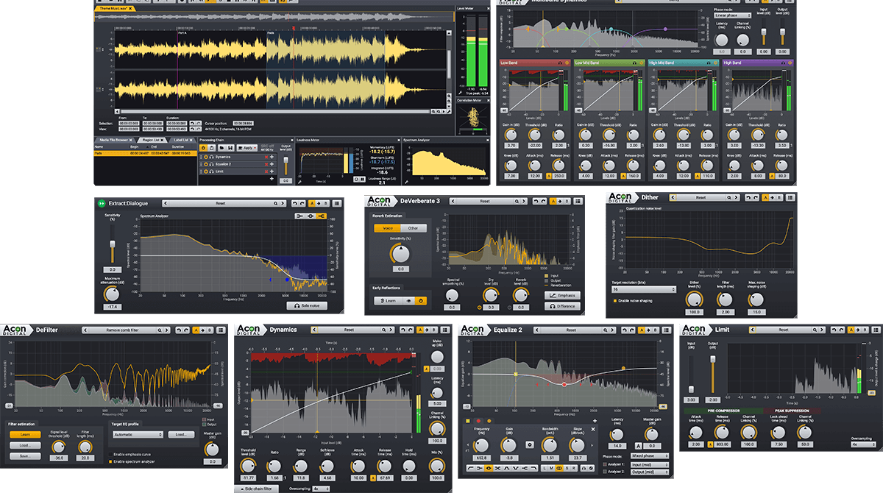This screenshot has width=883, height=493.
Task: Toggle the headphone monitor icon next to Dynamics
Action: (211, 157)
